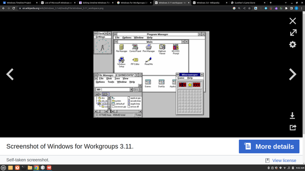Open the Google Lens search icon
305x171 pixels.
(x=234, y=9)
